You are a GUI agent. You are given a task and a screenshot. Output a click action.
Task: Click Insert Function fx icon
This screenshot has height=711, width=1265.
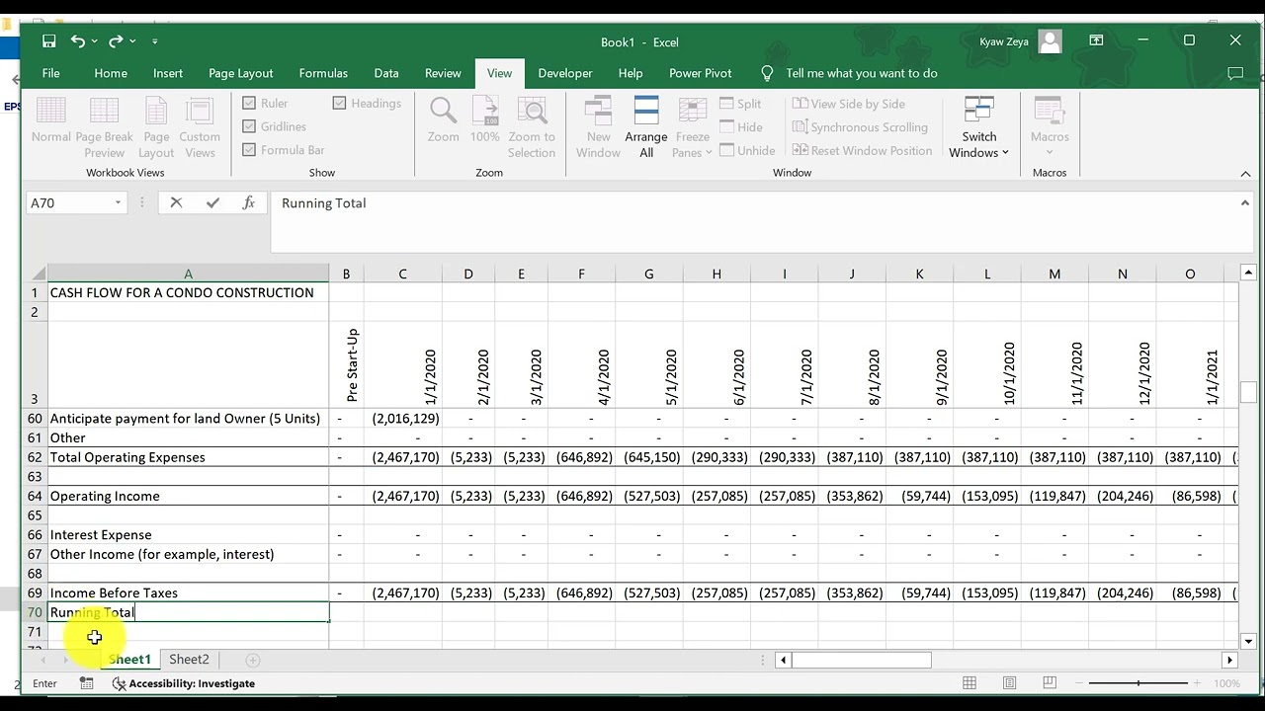click(248, 202)
